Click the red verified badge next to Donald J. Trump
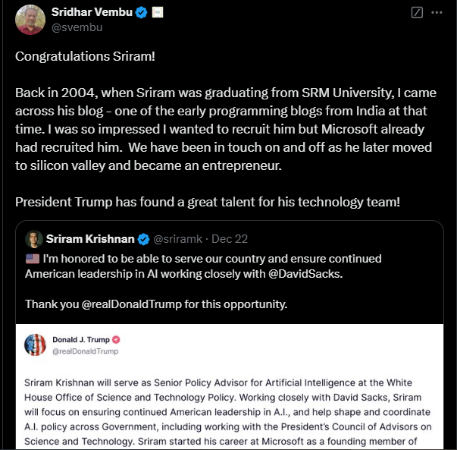This screenshot has width=457, height=450. 116,340
